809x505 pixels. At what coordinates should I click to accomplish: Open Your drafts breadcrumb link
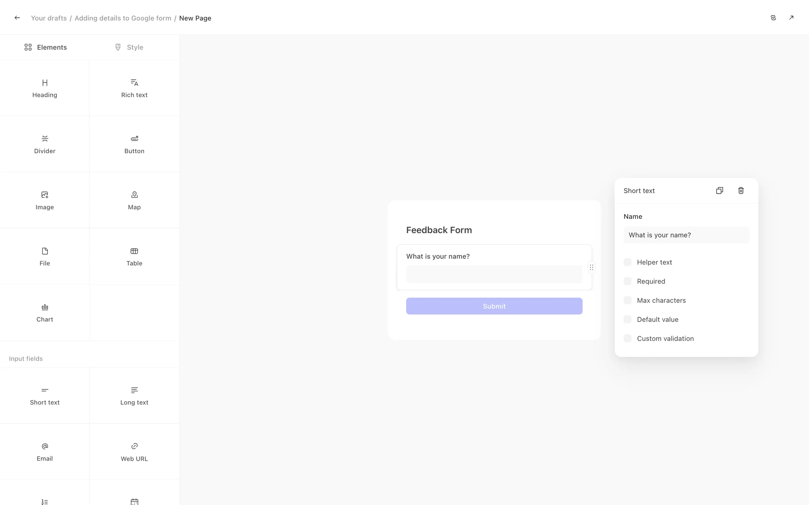click(x=49, y=18)
